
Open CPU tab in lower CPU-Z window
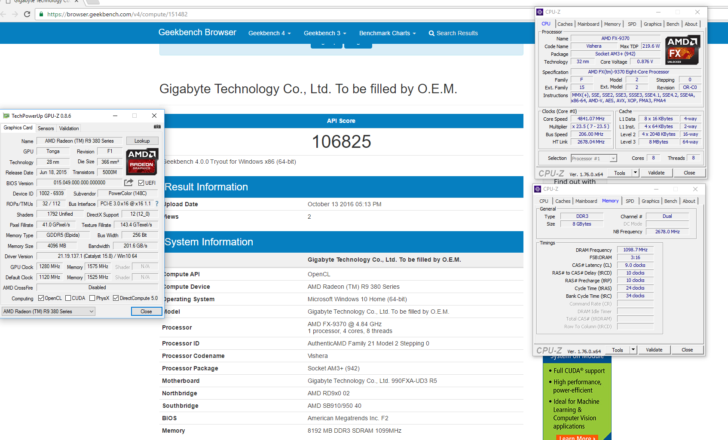point(544,201)
